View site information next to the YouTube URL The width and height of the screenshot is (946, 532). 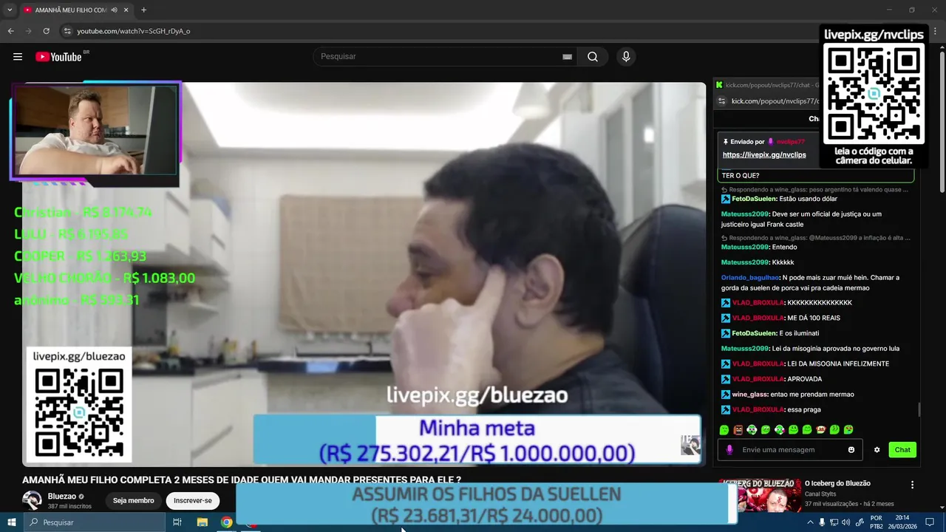(x=67, y=31)
